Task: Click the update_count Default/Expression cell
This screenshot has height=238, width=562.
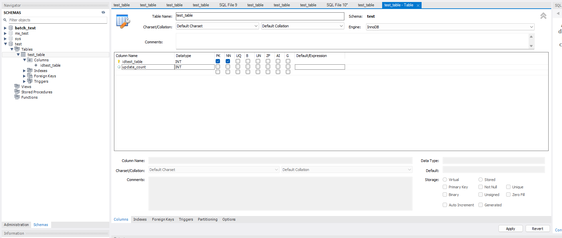Action: point(320,67)
